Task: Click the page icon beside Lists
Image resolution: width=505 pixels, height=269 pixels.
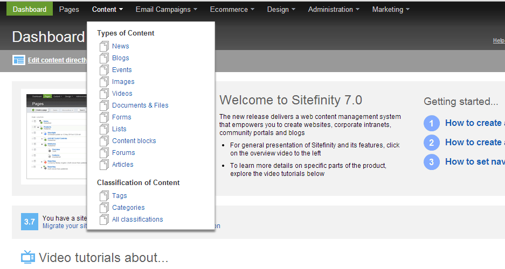Action: 104,129
